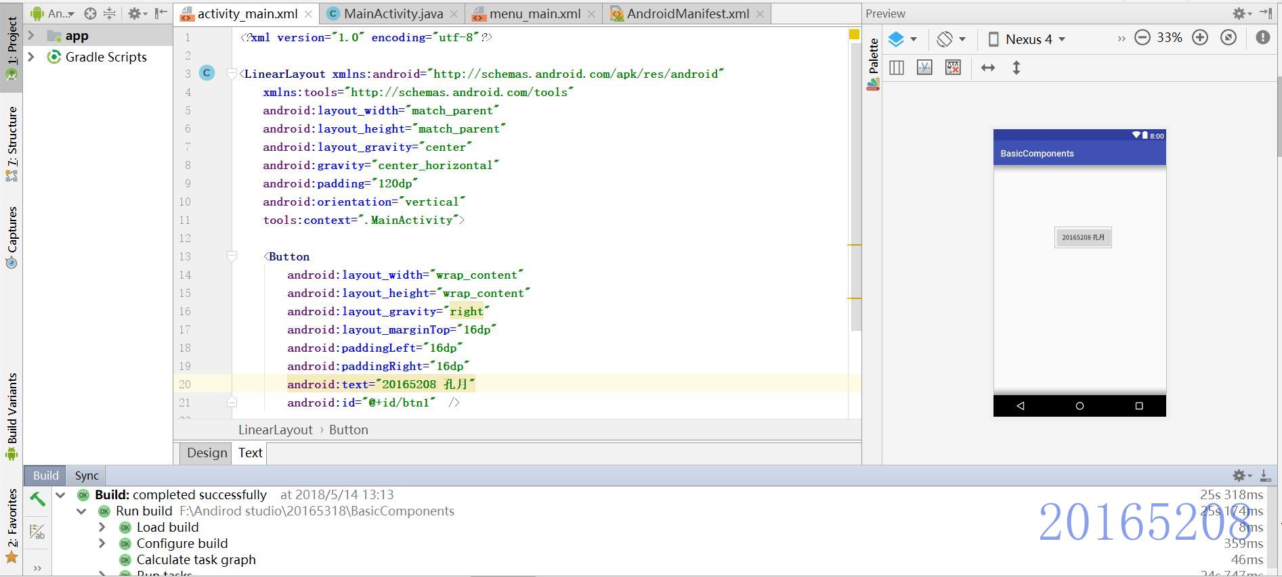Click LinearLayout in the breadcrumb
This screenshot has height=577, width=1282.
pyautogui.click(x=275, y=430)
